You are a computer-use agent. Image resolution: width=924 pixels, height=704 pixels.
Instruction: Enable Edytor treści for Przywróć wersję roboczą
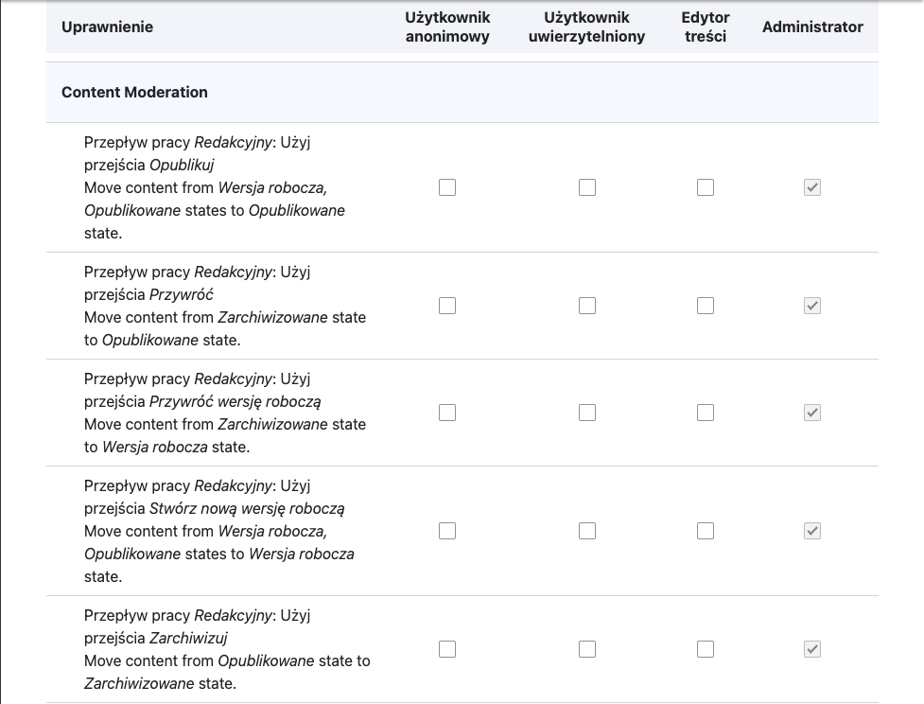click(706, 413)
